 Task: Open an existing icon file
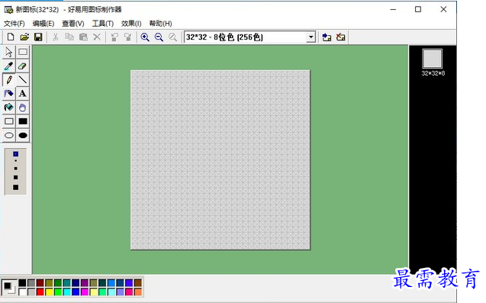pyautogui.click(x=24, y=37)
